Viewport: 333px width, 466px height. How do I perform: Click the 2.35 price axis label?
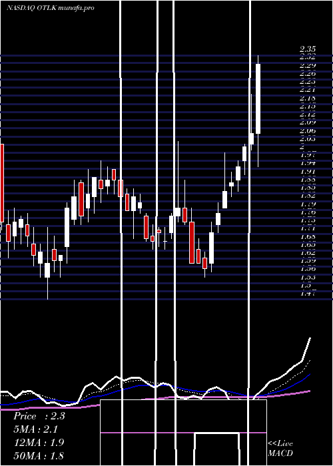(308, 49)
